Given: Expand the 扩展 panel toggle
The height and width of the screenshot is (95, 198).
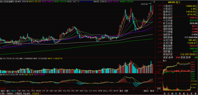Looking at the screenshot, I should coord(3,94).
